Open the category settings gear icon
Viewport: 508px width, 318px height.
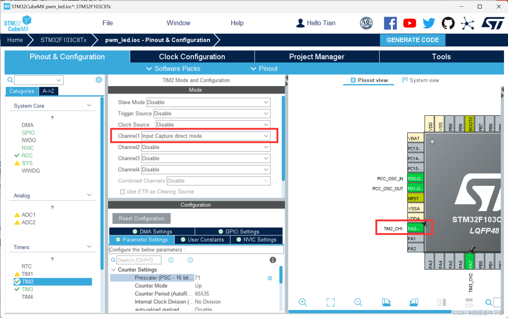tap(99, 80)
